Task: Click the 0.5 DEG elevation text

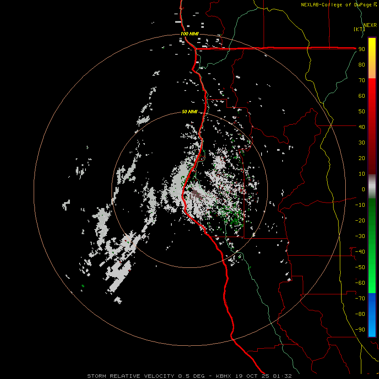Action: pos(192,376)
